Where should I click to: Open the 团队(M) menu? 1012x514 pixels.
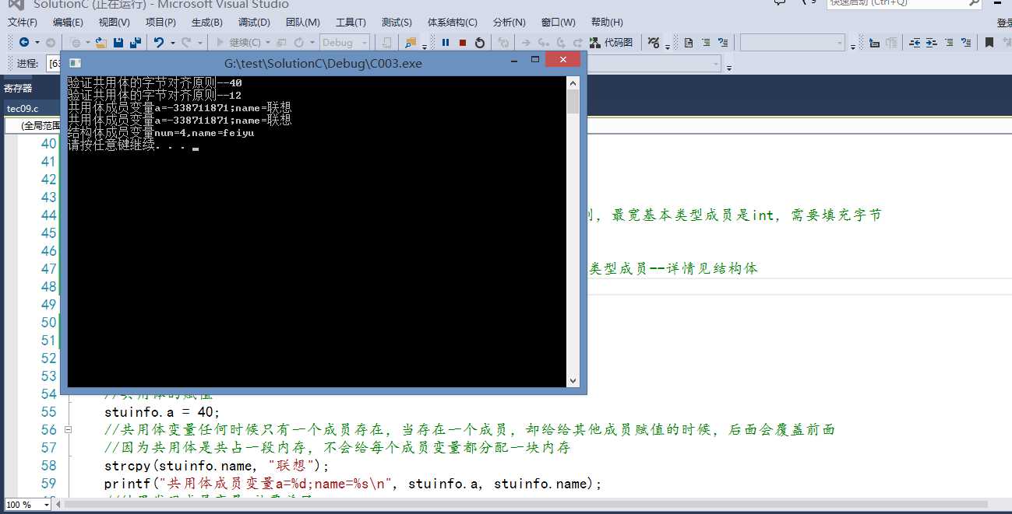[303, 22]
